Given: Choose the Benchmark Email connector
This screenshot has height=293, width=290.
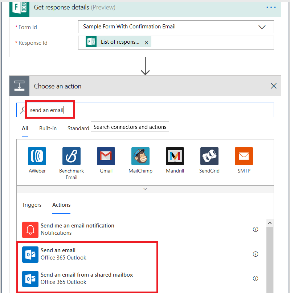Looking at the screenshot, I should [72, 156].
